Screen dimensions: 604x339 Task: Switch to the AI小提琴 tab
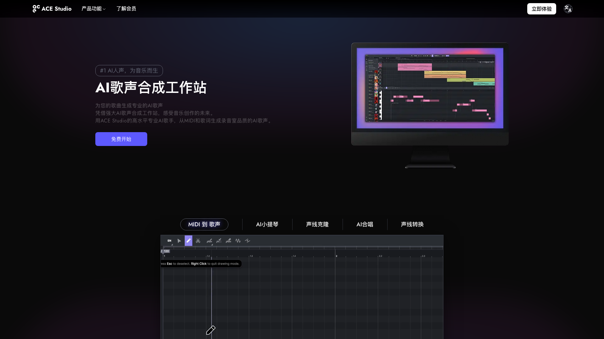click(267, 224)
